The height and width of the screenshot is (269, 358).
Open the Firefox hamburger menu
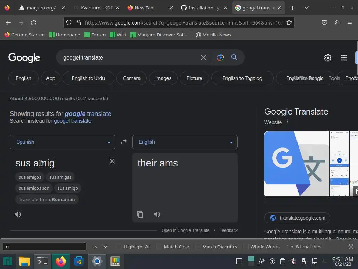(x=350, y=22)
